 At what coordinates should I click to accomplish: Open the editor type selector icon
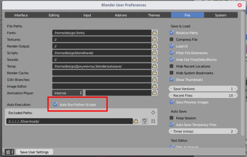10,152
